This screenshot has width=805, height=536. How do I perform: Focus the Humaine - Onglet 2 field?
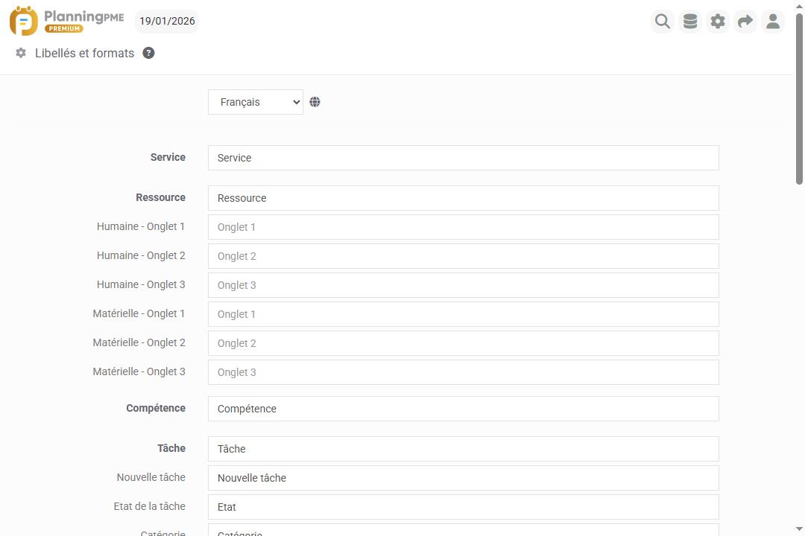[463, 256]
